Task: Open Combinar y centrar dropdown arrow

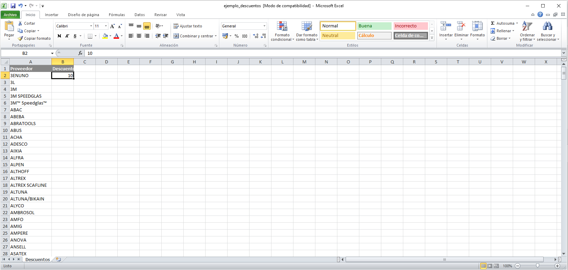Action: (x=216, y=36)
